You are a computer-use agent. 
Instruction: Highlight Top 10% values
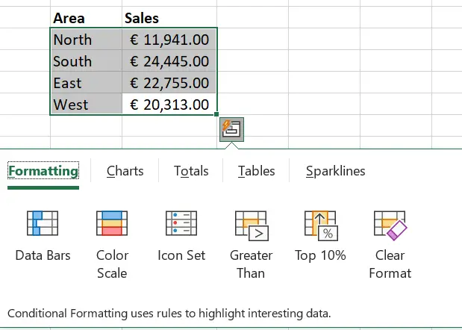321,236
